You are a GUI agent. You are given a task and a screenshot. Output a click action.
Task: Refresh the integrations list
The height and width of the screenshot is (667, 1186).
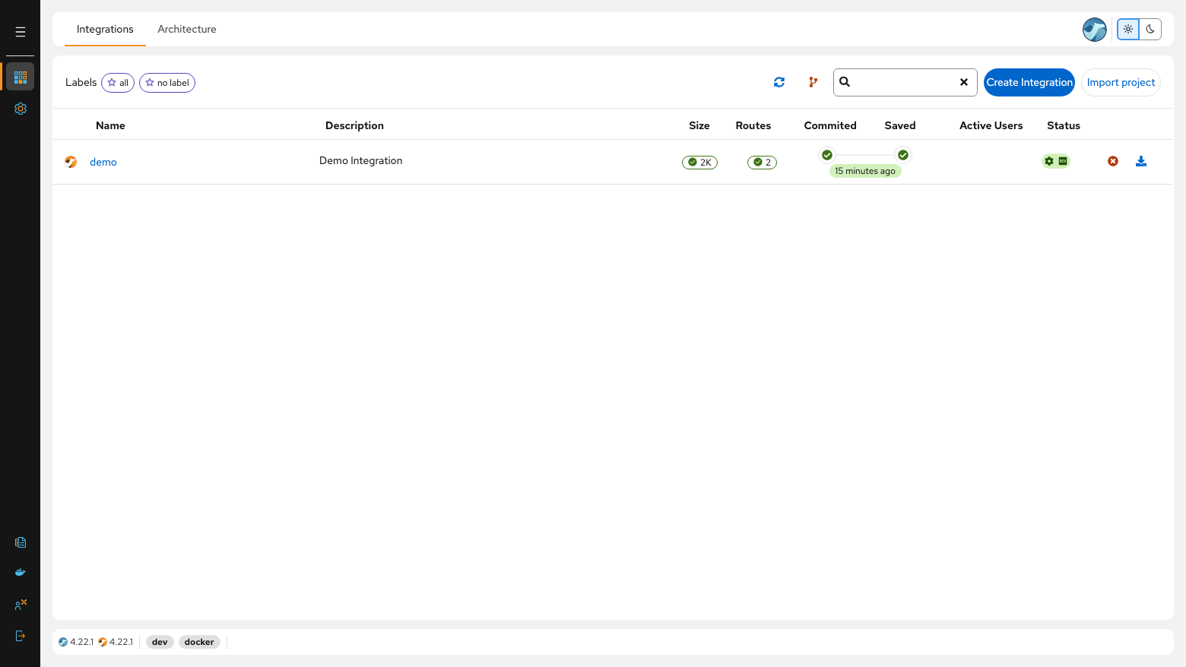pos(779,82)
